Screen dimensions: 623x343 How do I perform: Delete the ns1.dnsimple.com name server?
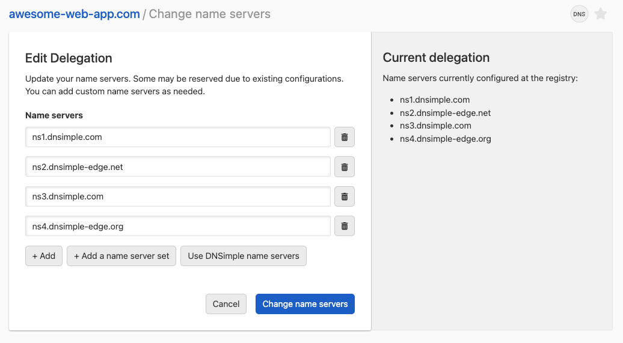coord(345,137)
